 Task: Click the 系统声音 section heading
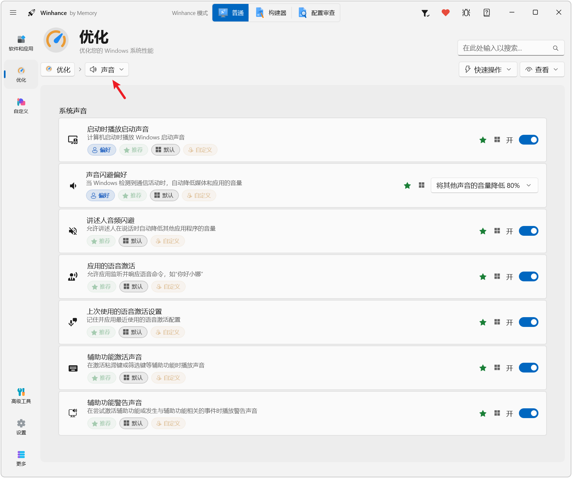click(x=73, y=111)
